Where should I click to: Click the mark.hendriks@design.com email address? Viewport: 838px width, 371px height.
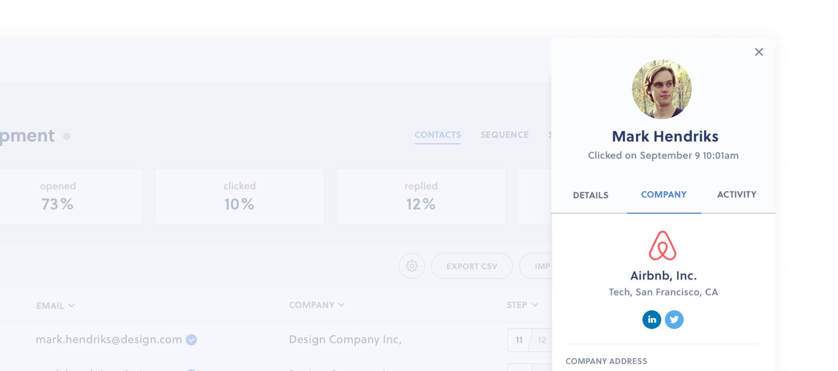[109, 340]
